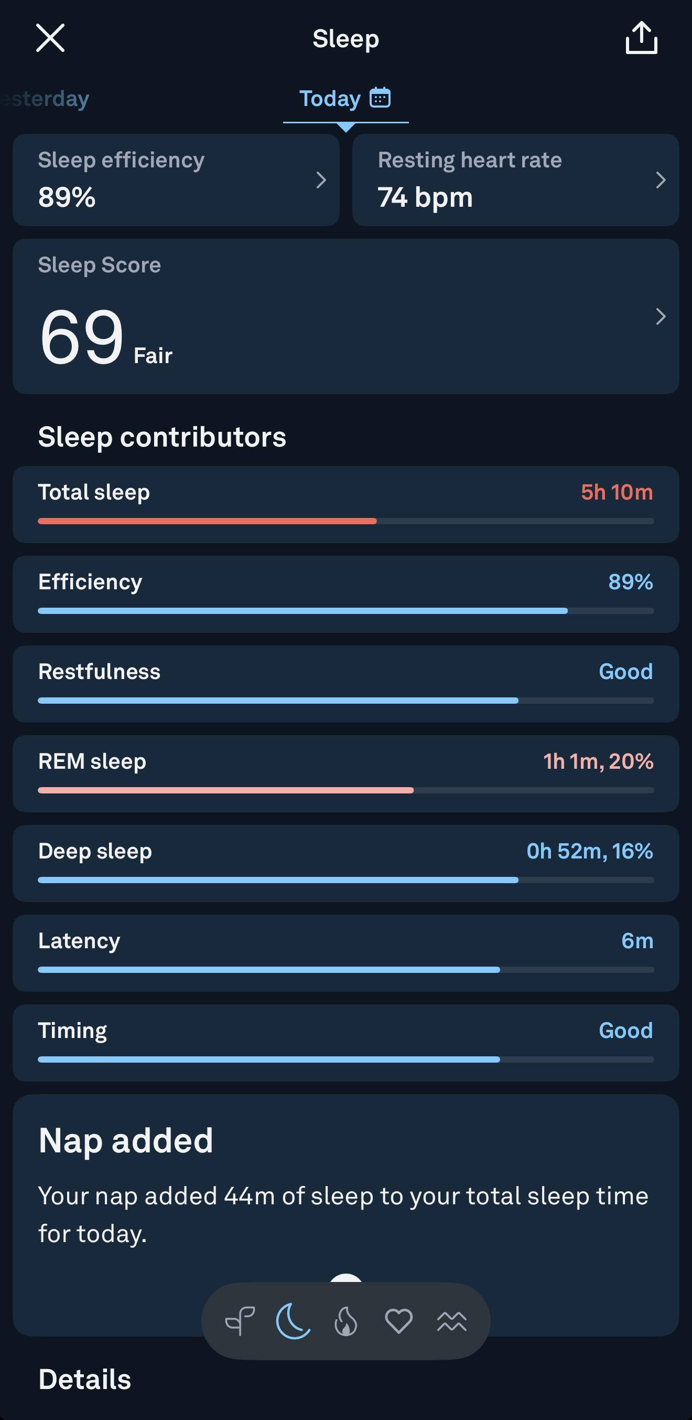Expand the Sleep efficiency card chevron
692x1420 pixels.
coord(321,179)
